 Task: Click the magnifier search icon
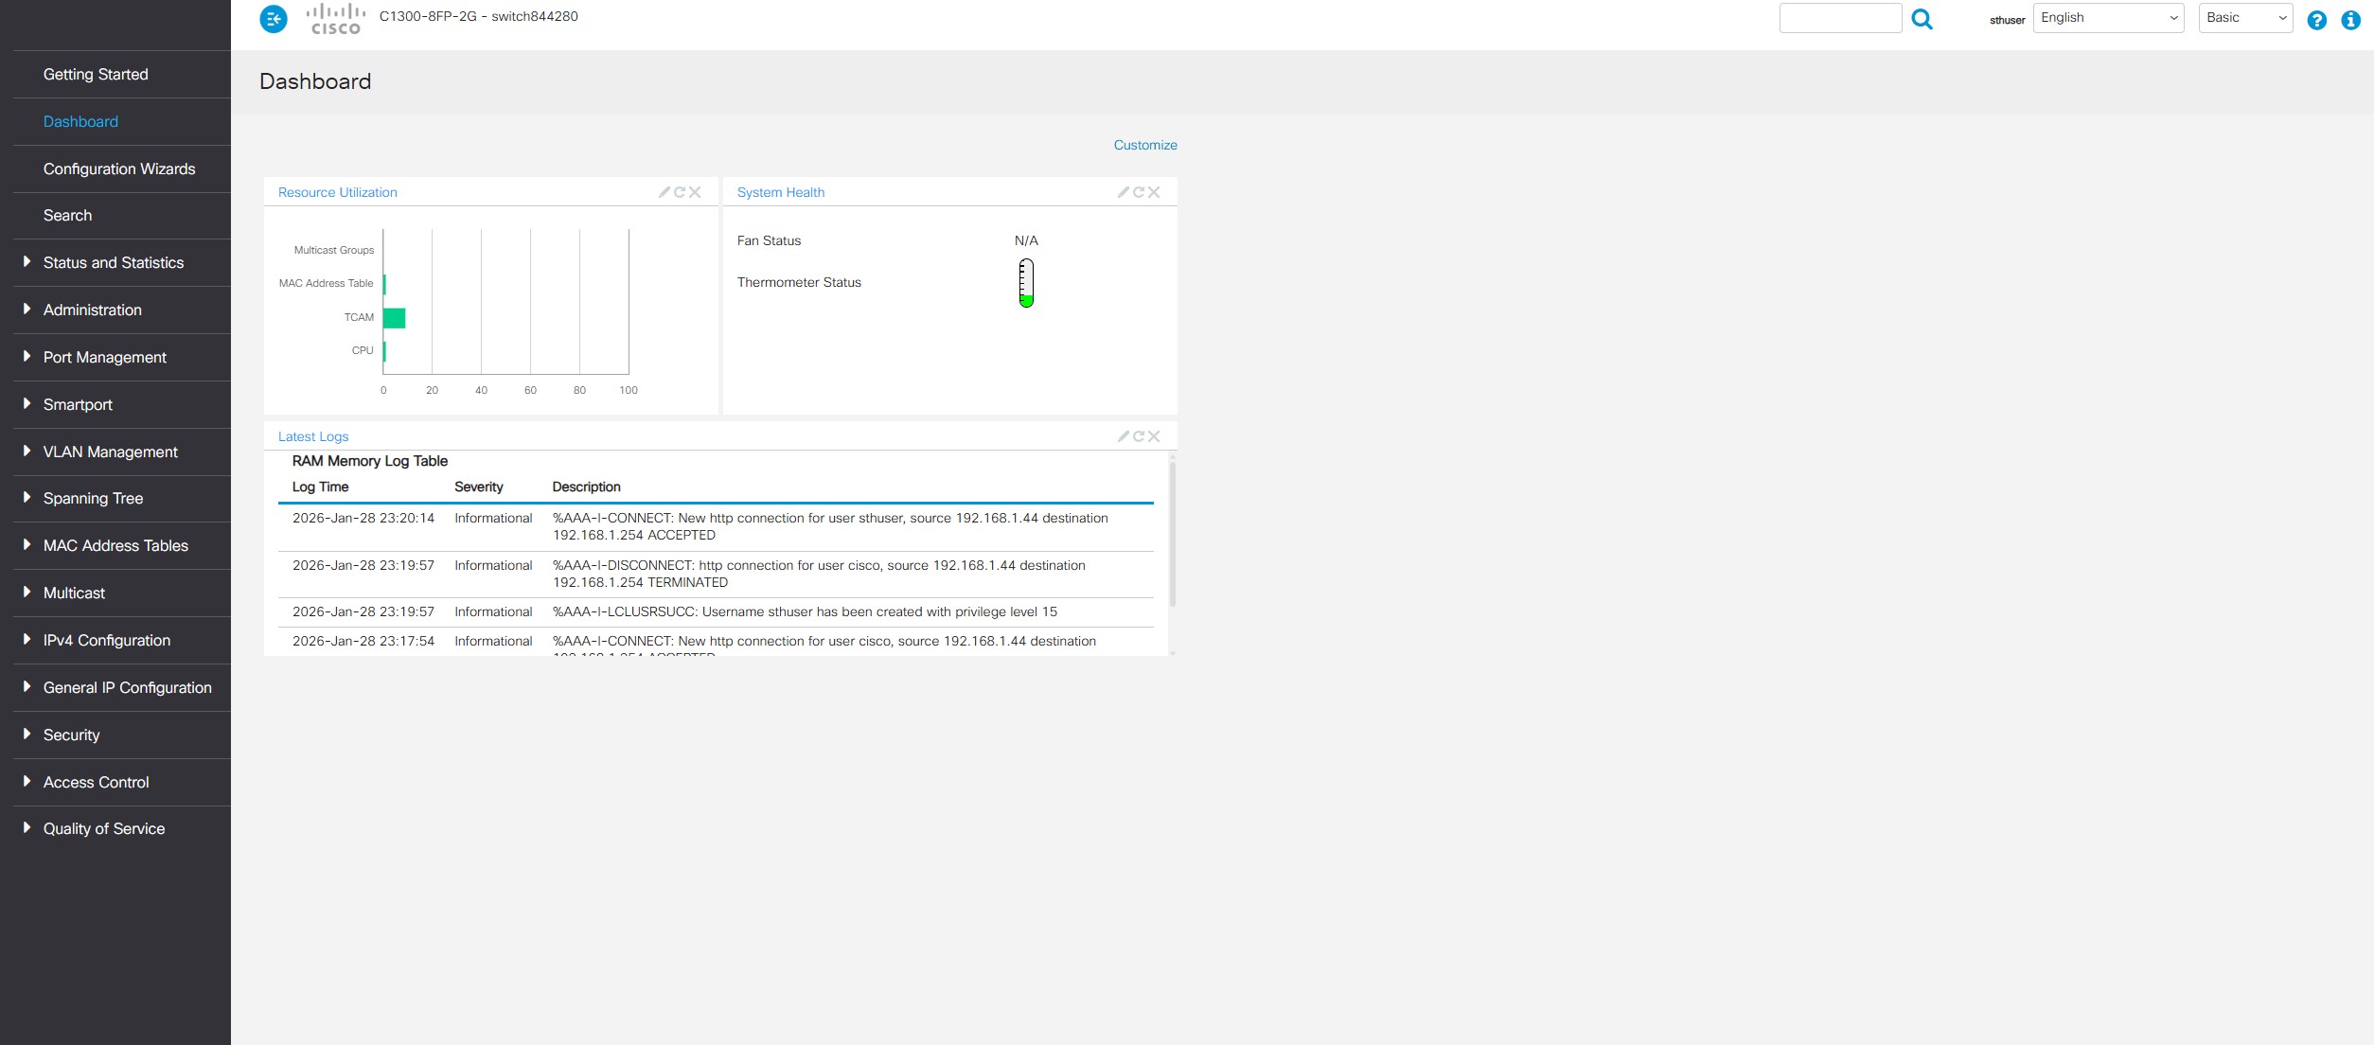[x=1922, y=19]
